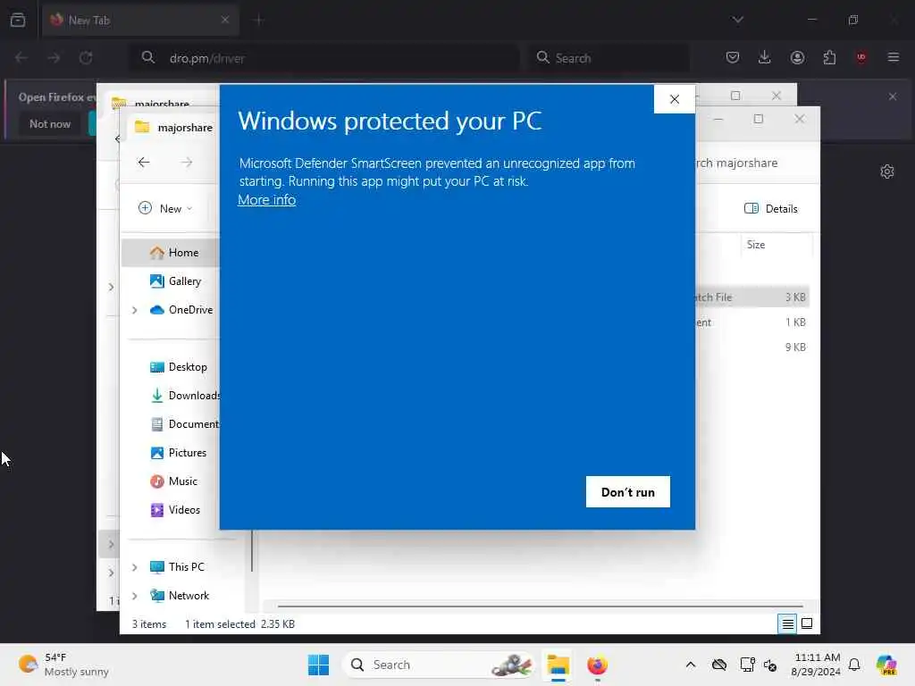The image size is (915, 686).
Task: Click the taskbar clock 11:11 AM
Action: 817,665
